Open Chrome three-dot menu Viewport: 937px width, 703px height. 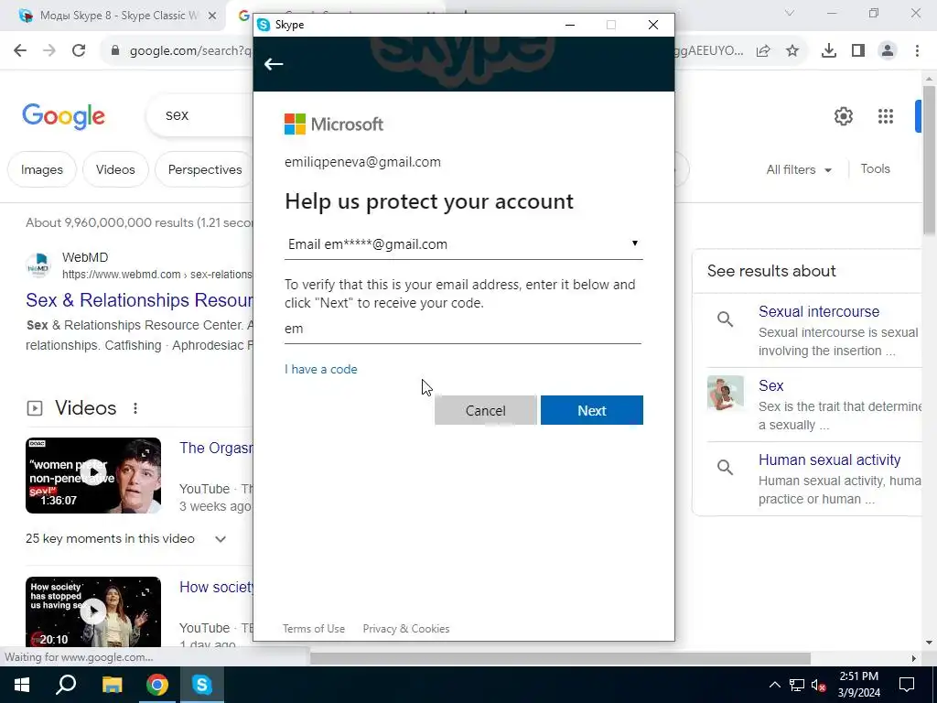pyautogui.click(x=917, y=51)
